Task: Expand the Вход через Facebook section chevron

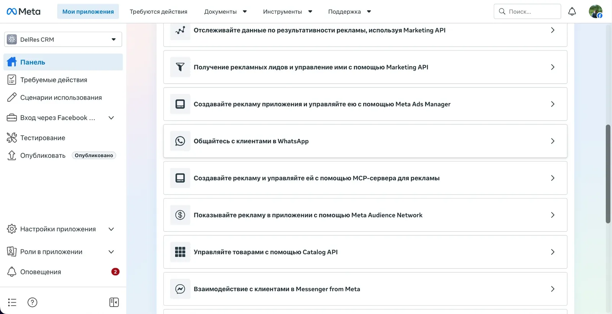Action: tap(111, 118)
